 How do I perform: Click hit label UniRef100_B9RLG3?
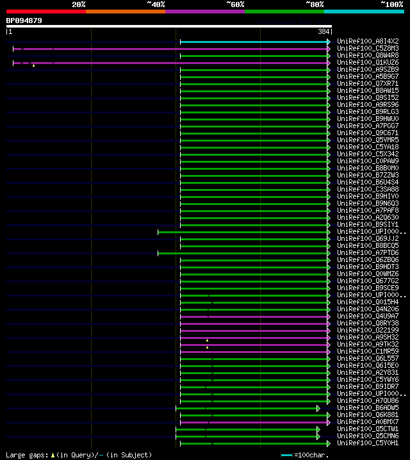368,111
